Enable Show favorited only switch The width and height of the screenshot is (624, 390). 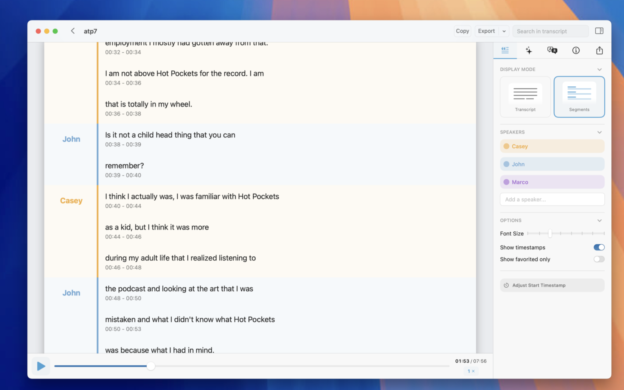point(599,259)
